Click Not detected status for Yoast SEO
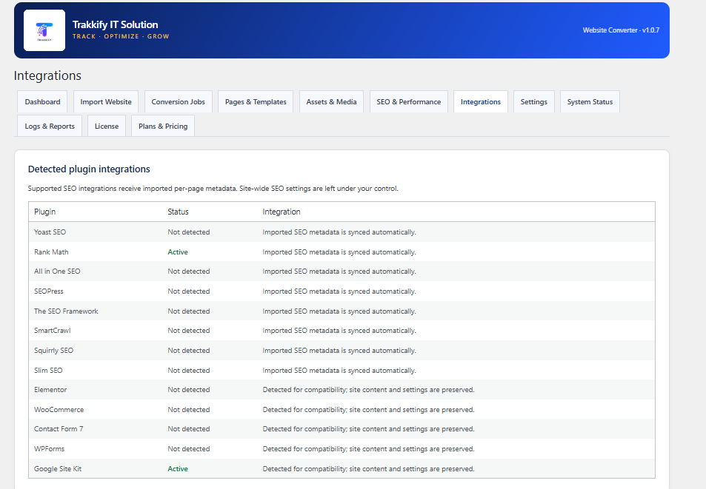Screen dimensions: 706x489 pyautogui.click(x=189, y=232)
